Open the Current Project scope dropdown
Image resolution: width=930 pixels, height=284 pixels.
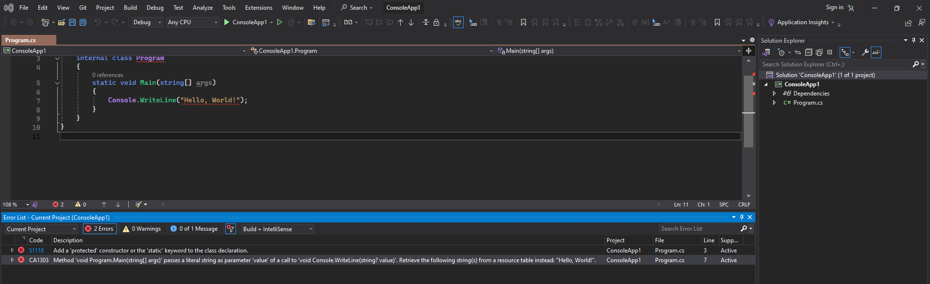41,229
